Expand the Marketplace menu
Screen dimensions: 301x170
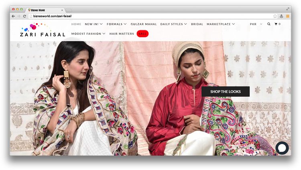[x=221, y=24]
